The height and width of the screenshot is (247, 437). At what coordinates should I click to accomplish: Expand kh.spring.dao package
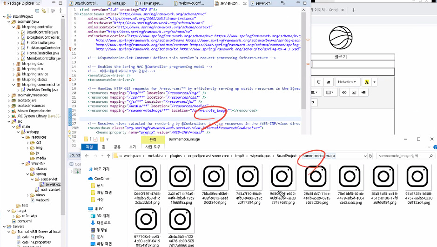point(13,64)
